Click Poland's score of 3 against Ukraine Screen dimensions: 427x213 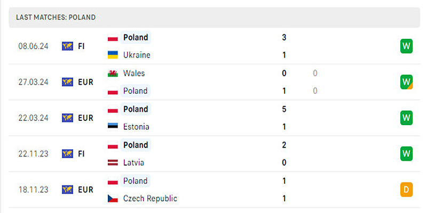[x=284, y=37]
